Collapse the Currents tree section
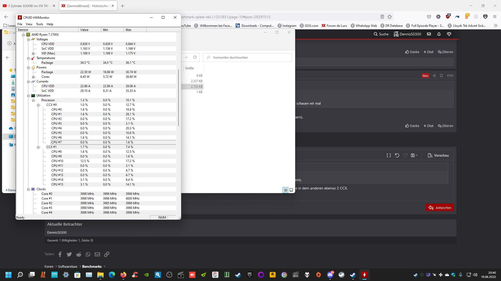The height and width of the screenshot is (281, 501). pos(28,81)
